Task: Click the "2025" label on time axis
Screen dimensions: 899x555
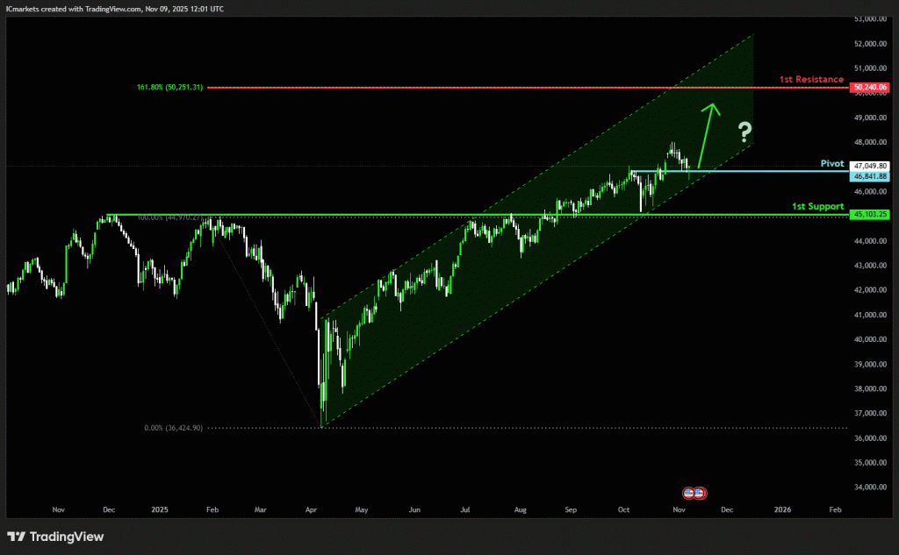Action: tap(159, 509)
